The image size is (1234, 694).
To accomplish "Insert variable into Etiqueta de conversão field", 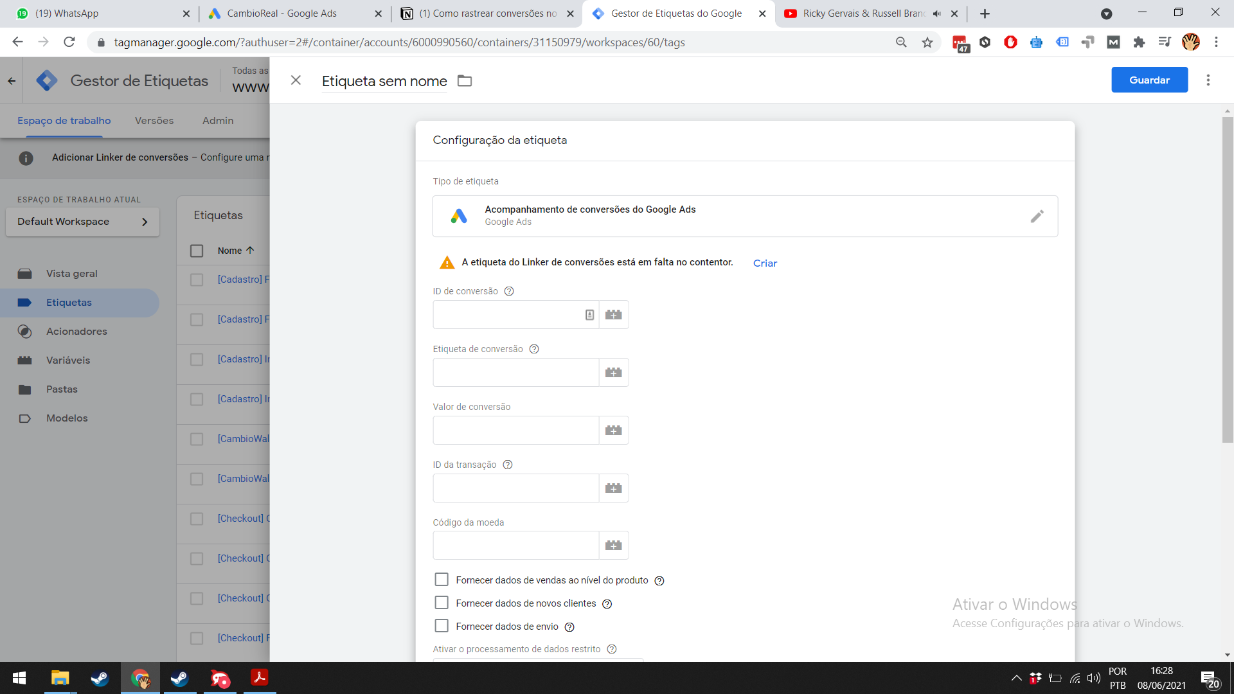I will click(614, 373).
